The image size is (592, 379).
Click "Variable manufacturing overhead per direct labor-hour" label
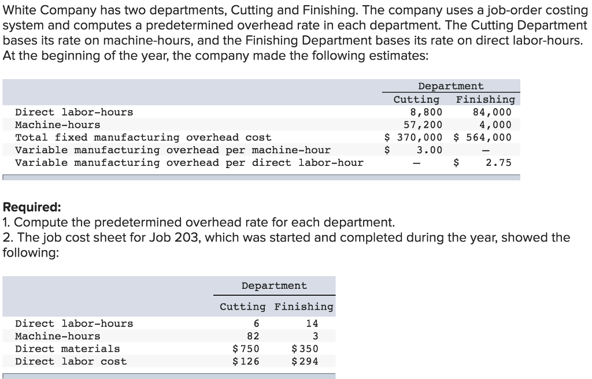(189, 163)
